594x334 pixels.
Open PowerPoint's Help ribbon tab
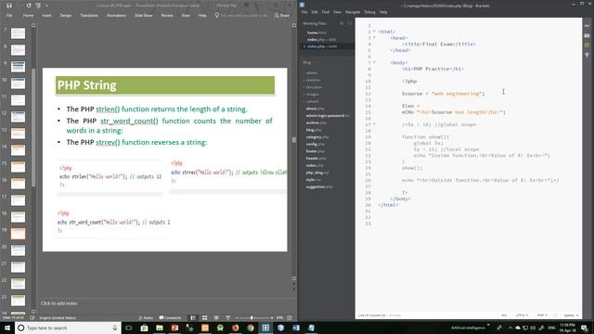click(x=202, y=16)
